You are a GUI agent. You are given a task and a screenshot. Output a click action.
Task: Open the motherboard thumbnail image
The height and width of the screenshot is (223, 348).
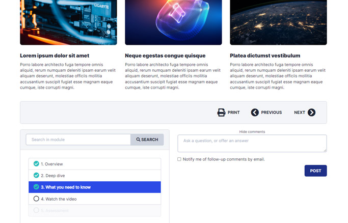pos(68,22)
